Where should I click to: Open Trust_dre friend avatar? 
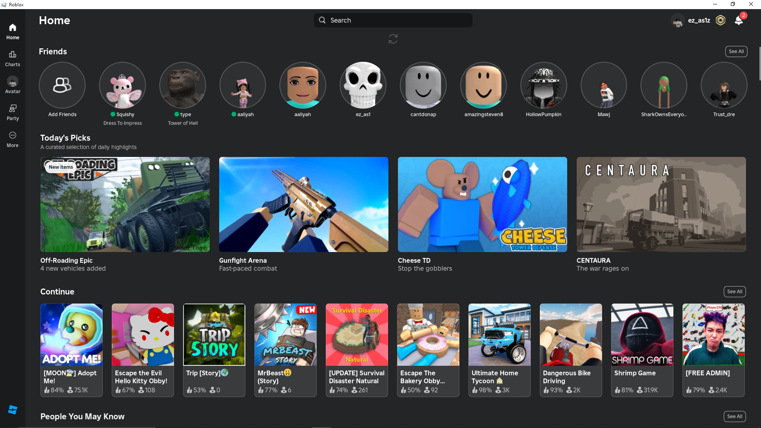pyautogui.click(x=724, y=85)
